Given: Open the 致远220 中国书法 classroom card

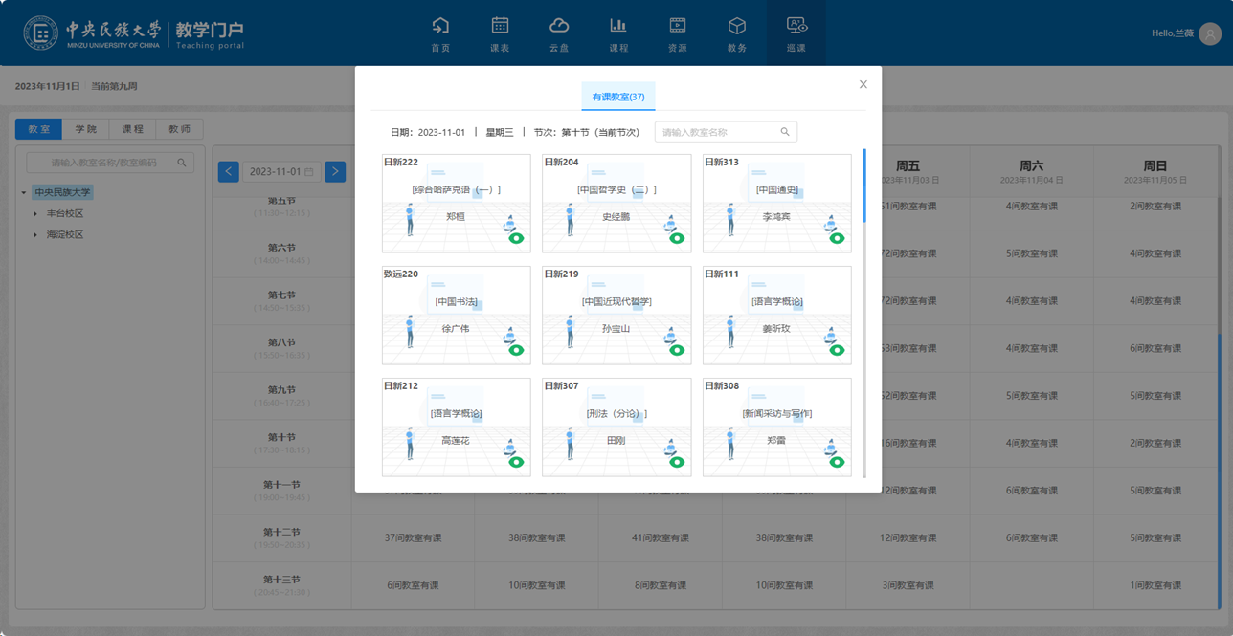Looking at the screenshot, I should pos(456,315).
